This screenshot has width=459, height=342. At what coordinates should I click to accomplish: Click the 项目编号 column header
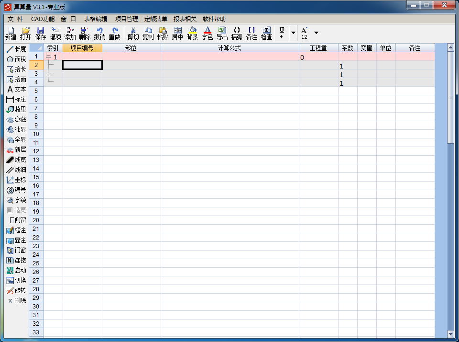pos(82,48)
